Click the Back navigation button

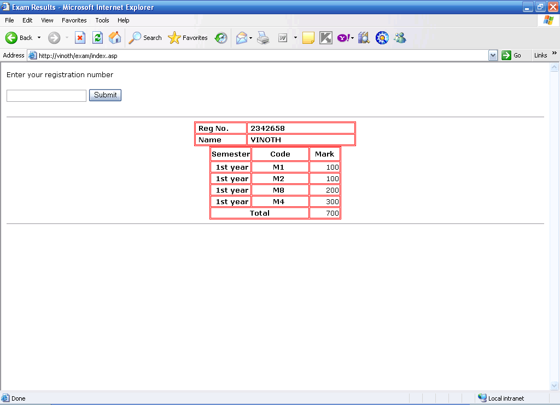pos(19,38)
